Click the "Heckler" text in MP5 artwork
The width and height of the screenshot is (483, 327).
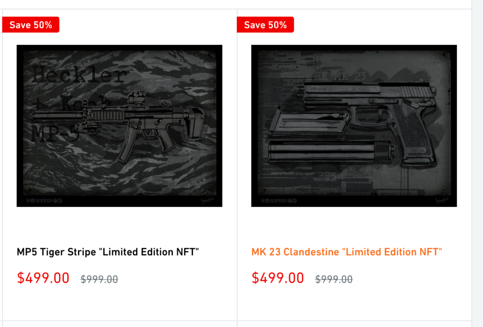coord(80,75)
